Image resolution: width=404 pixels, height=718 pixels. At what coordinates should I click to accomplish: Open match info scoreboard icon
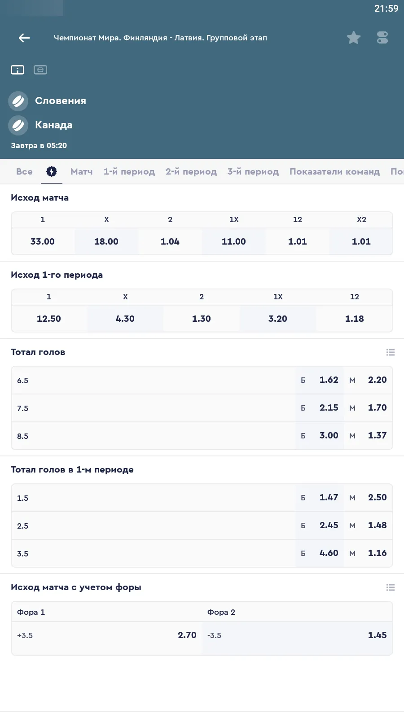(x=18, y=70)
